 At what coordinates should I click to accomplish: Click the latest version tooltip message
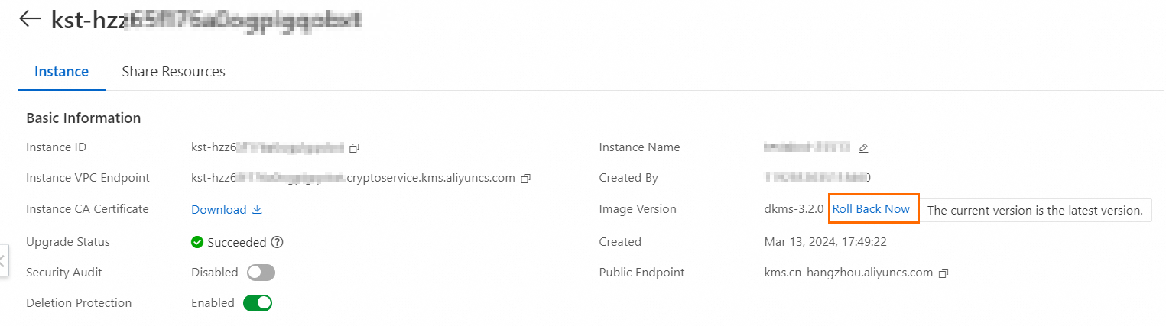[1034, 210]
